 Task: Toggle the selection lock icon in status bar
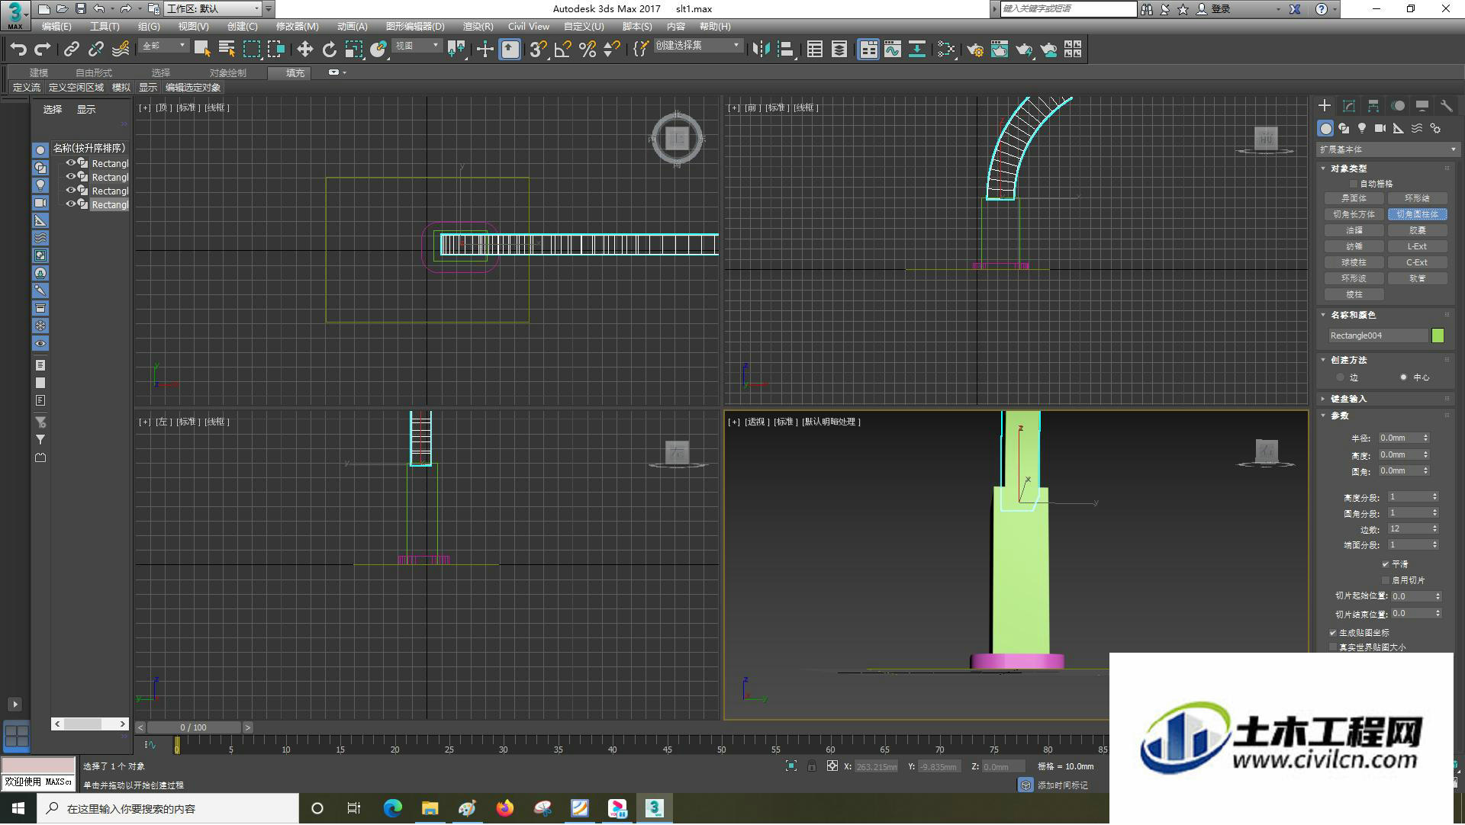click(812, 766)
